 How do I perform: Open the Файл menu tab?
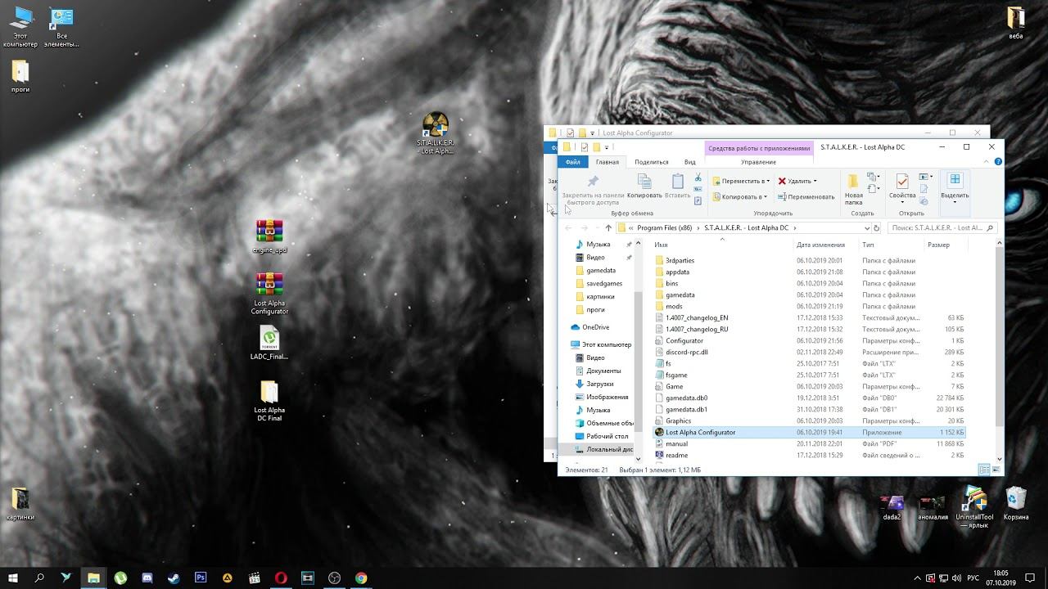pyautogui.click(x=572, y=162)
